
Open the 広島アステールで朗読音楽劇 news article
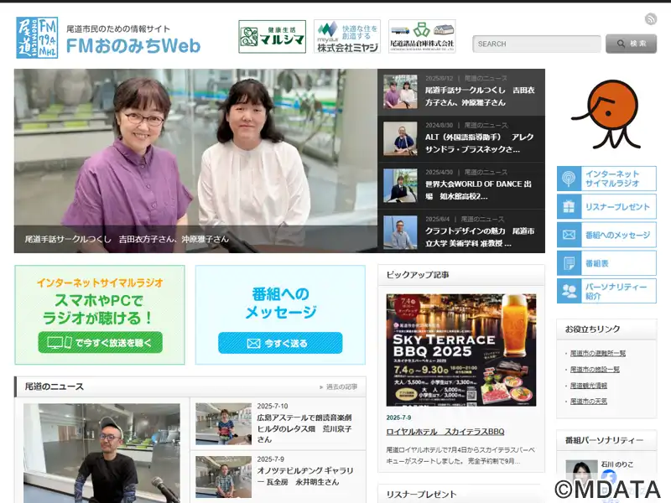tap(304, 428)
